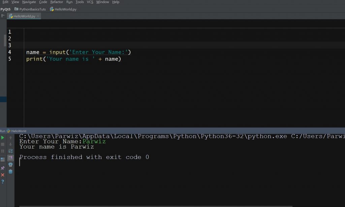345x207 pixels.
Task: Pin the Run tab with the pushpin icon
Action: (x=3, y=168)
